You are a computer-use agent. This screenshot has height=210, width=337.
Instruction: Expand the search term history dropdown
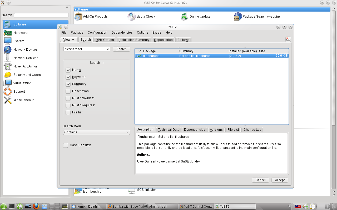pos(108,49)
